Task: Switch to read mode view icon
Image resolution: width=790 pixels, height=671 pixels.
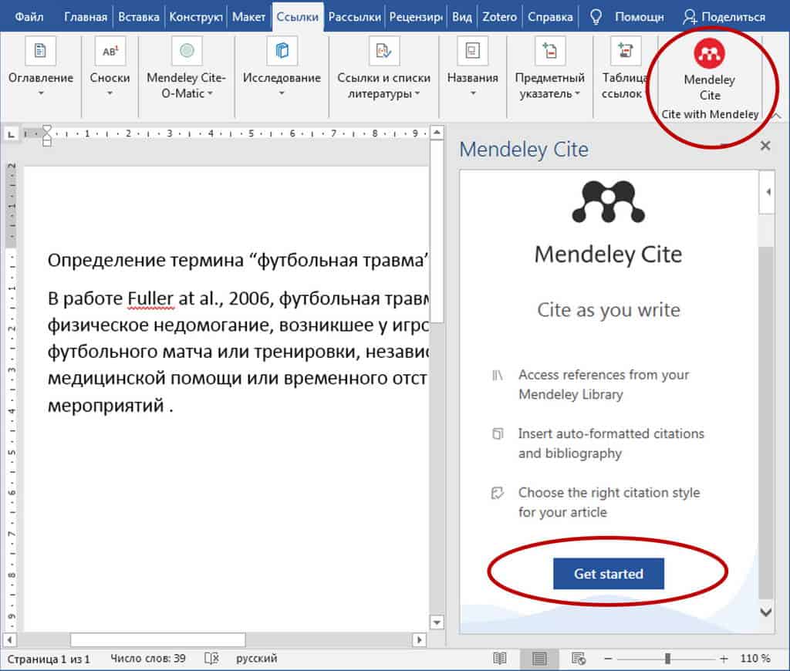Action: [x=499, y=659]
